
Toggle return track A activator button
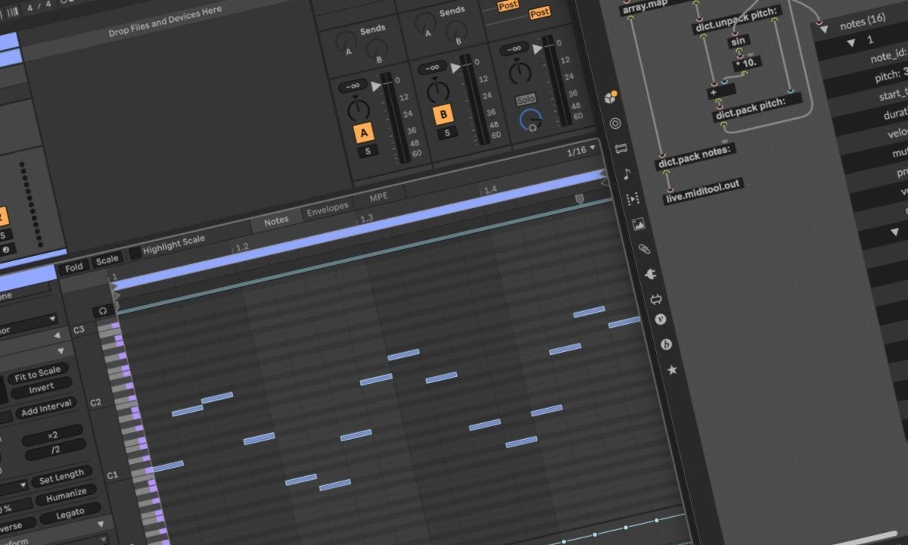pos(364,133)
